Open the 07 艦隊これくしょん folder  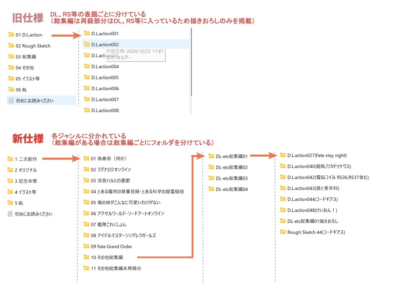coord(105,224)
